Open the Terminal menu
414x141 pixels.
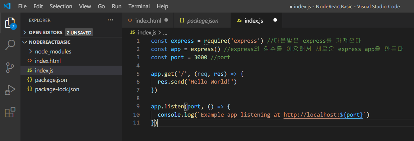[139, 6]
